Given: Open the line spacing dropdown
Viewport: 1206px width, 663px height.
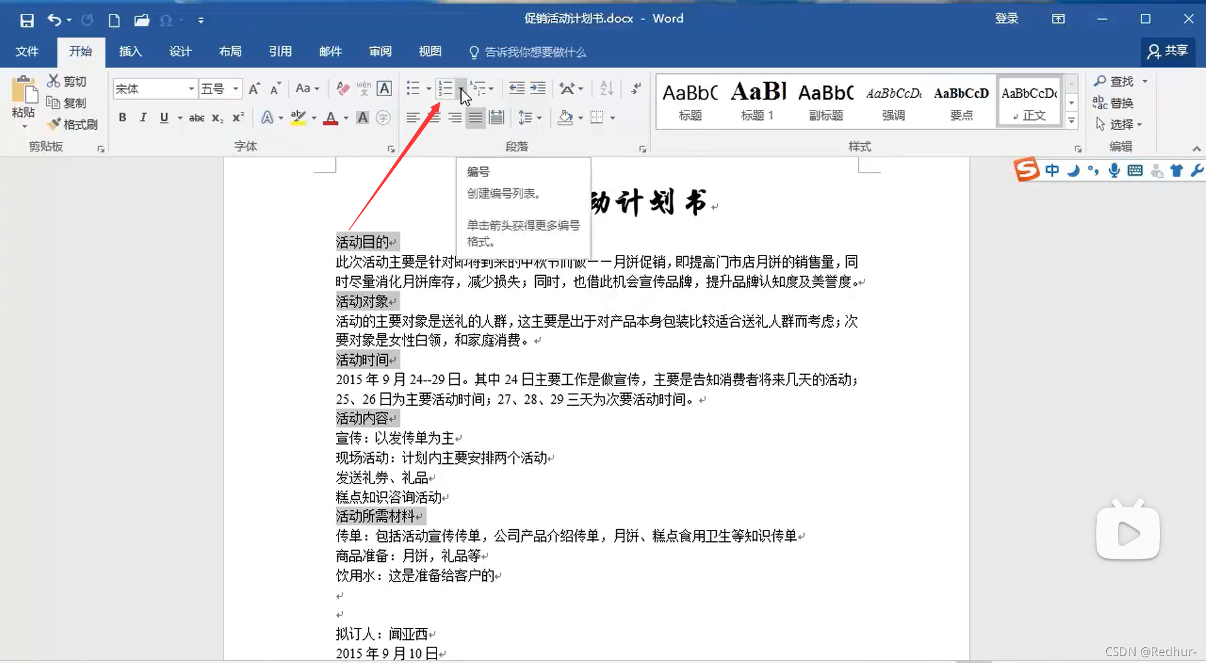Looking at the screenshot, I should click(530, 117).
